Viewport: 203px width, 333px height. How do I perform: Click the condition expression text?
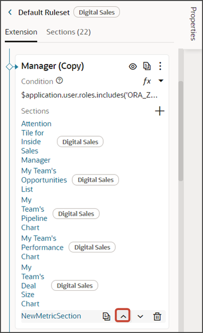tap(89, 95)
